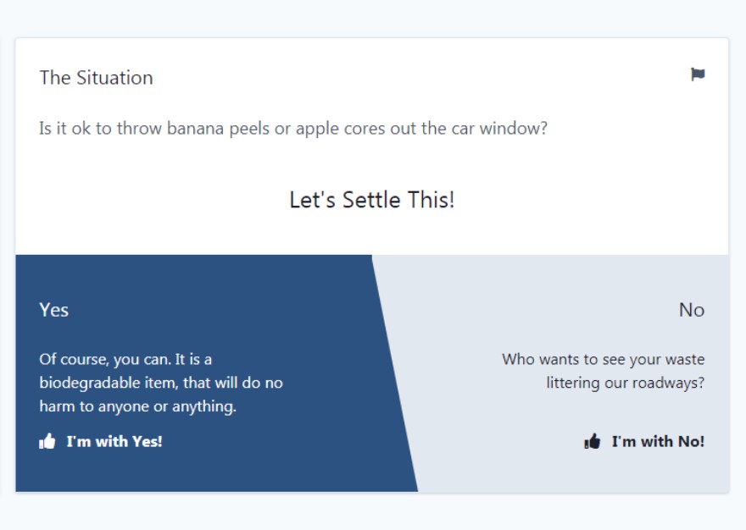Image resolution: width=746 pixels, height=530 pixels.
Task: Click the words "Is it ok" in the question
Action: coord(65,129)
